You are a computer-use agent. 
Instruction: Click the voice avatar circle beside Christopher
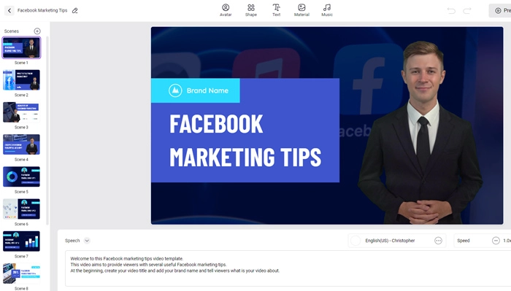pyautogui.click(x=356, y=241)
